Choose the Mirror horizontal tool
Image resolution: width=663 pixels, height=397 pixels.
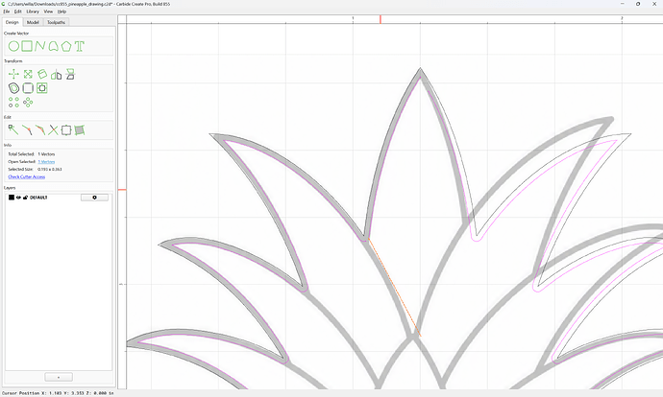pos(57,75)
